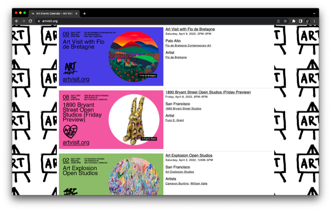Open Cameron Bunting artist link
The width and height of the screenshot is (331, 211).
click(177, 184)
